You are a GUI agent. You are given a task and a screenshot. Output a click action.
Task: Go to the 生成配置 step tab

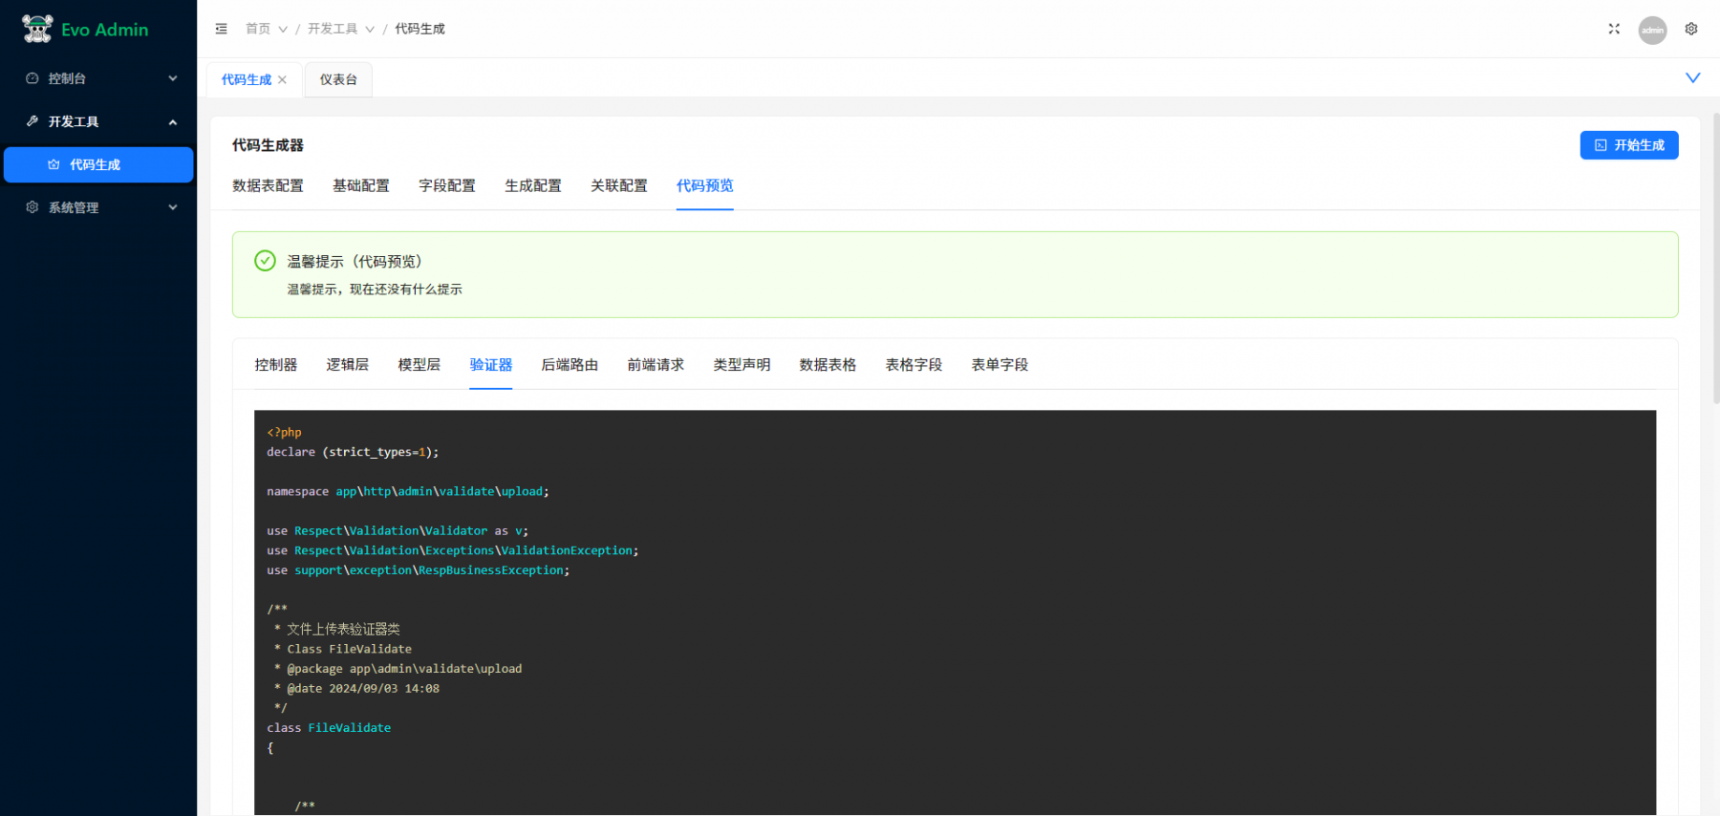click(x=533, y=185)
